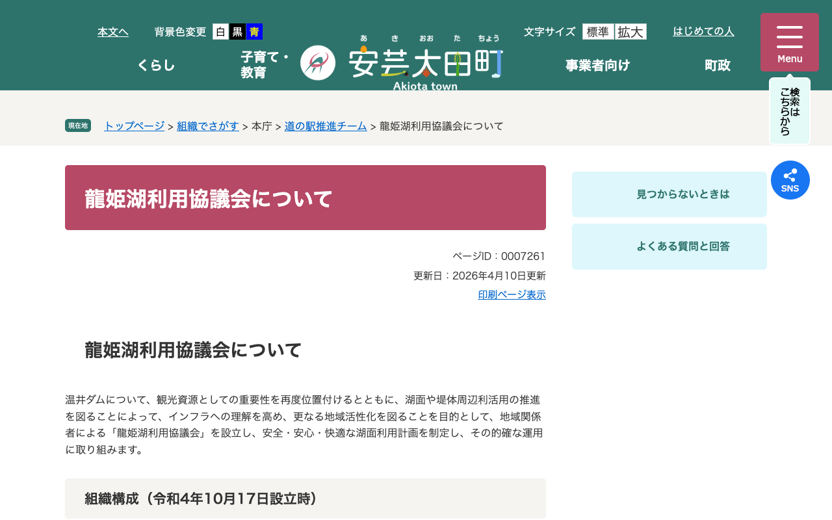Go to トップページ breadcrumb
The width and height of the screenshot is (832, 520).
(134, 126)
